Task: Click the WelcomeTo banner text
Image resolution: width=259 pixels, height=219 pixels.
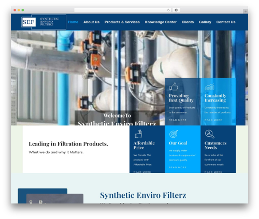Action: click(x=117, y=115)
